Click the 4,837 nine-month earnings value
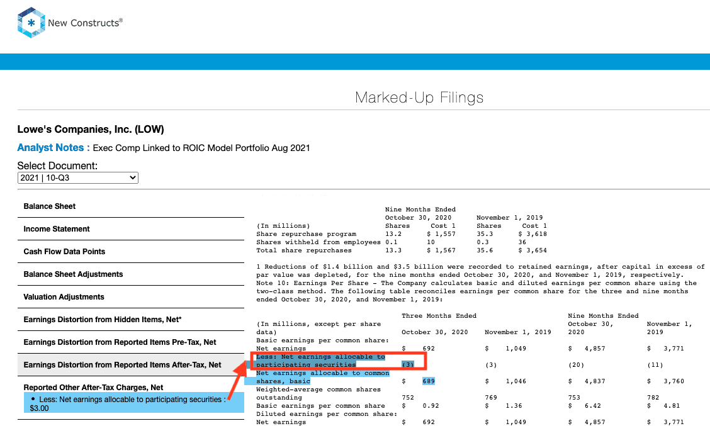The image size is (710, 426). click(x=595, y=381)
